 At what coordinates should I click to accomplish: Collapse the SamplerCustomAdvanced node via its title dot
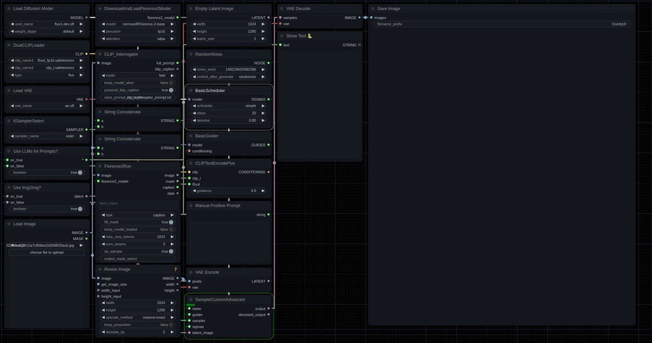click(191, 300)
